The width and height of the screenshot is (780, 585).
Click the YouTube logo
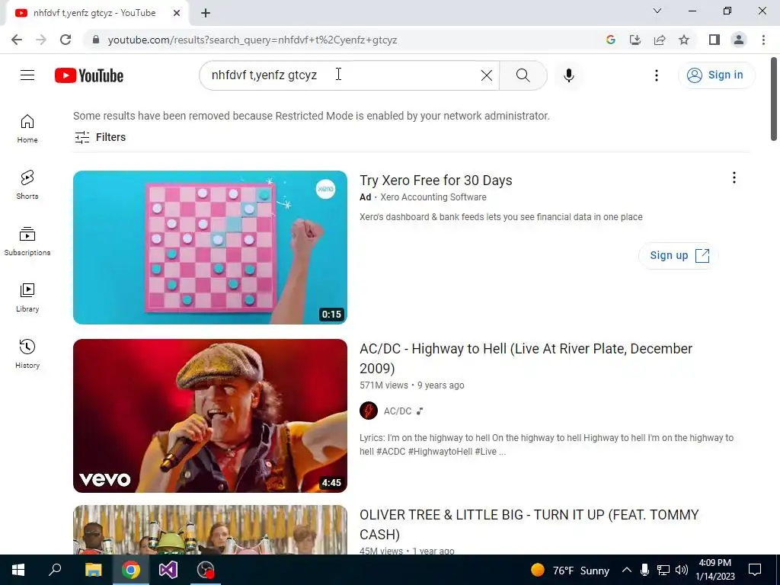pyautogui.click(x=89, y=75)
